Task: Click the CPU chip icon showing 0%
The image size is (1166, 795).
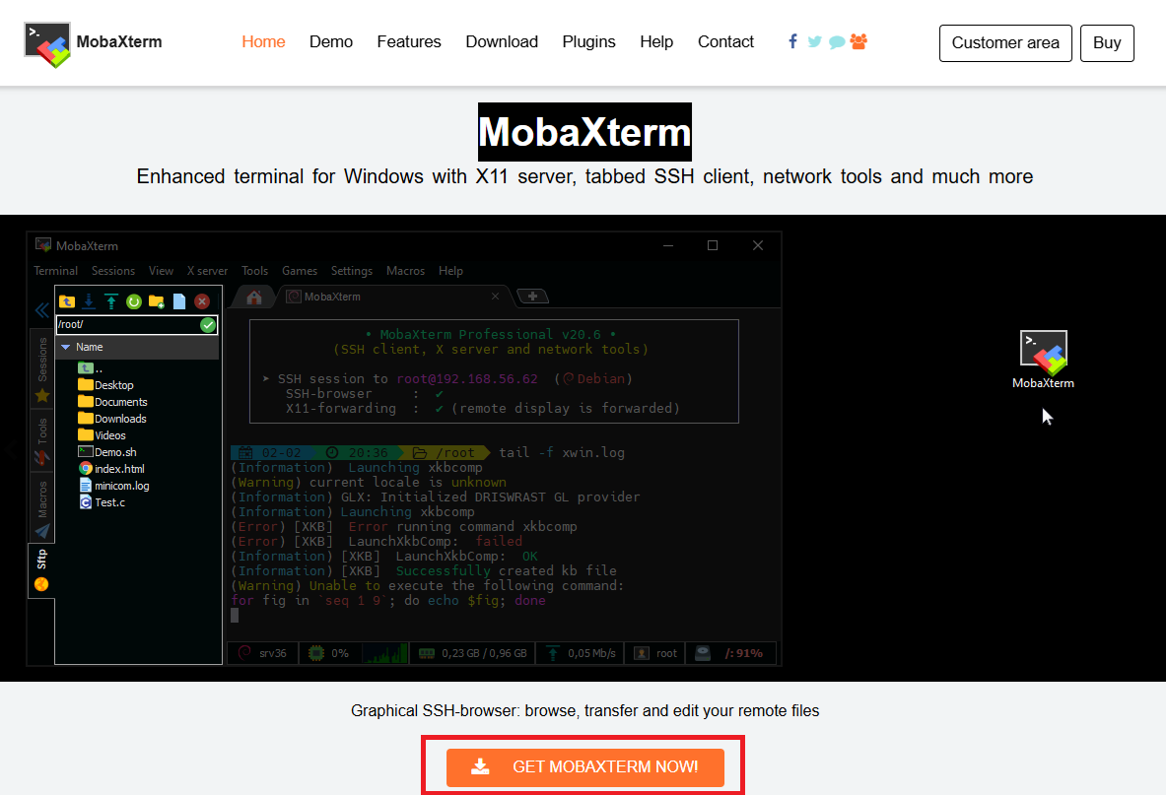Action: pos(316,653)
